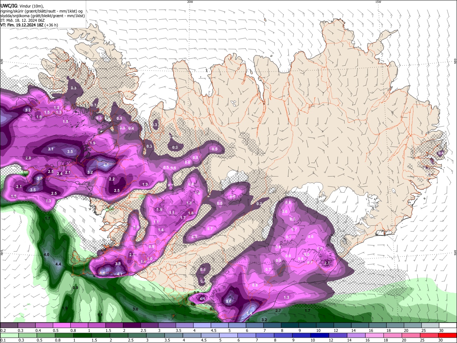Image resolution: width=457 pixels, height=343 pixels.
Task: Click the palest green 0.1 swatch in lower legend
Action: click(10, 335)
